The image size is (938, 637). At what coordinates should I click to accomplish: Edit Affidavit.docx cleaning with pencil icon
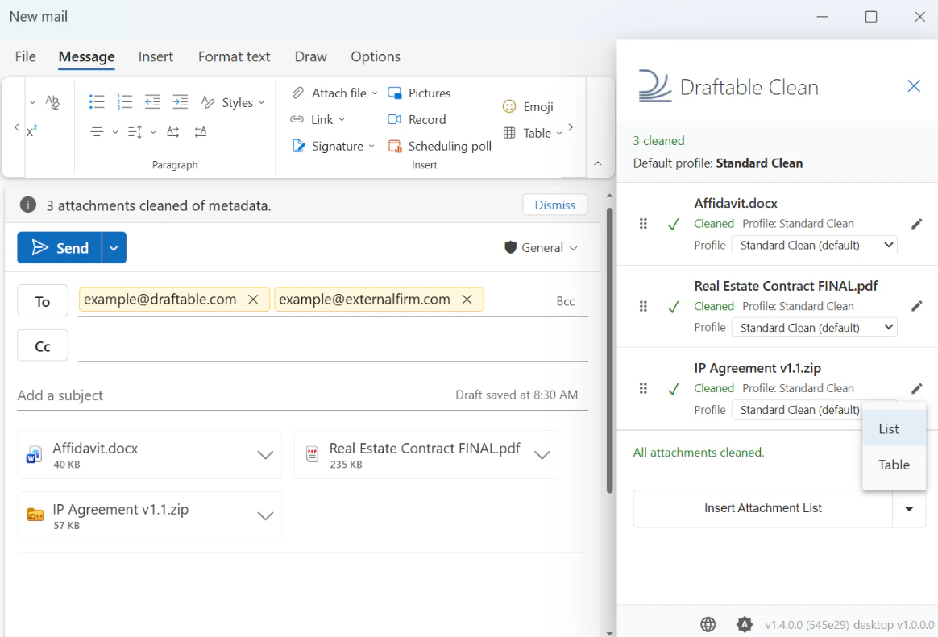[916, 224]
